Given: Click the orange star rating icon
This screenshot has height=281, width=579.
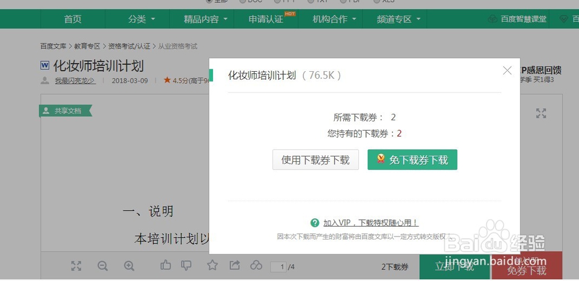Looking at the screenshot, I should [x=167, y=80].
